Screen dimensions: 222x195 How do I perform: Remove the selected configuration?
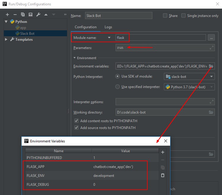[x=15, y=15]
